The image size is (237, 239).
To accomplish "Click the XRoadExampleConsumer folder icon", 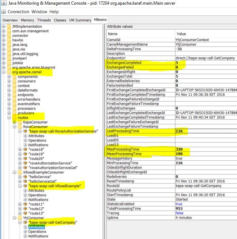I will (x=20, y=172).
